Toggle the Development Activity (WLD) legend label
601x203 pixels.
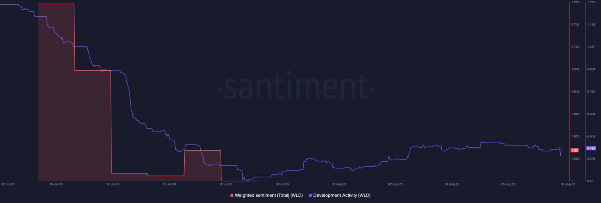coord(342,195)
